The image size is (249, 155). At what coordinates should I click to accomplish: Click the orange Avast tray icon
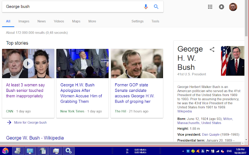coord(198,151)
